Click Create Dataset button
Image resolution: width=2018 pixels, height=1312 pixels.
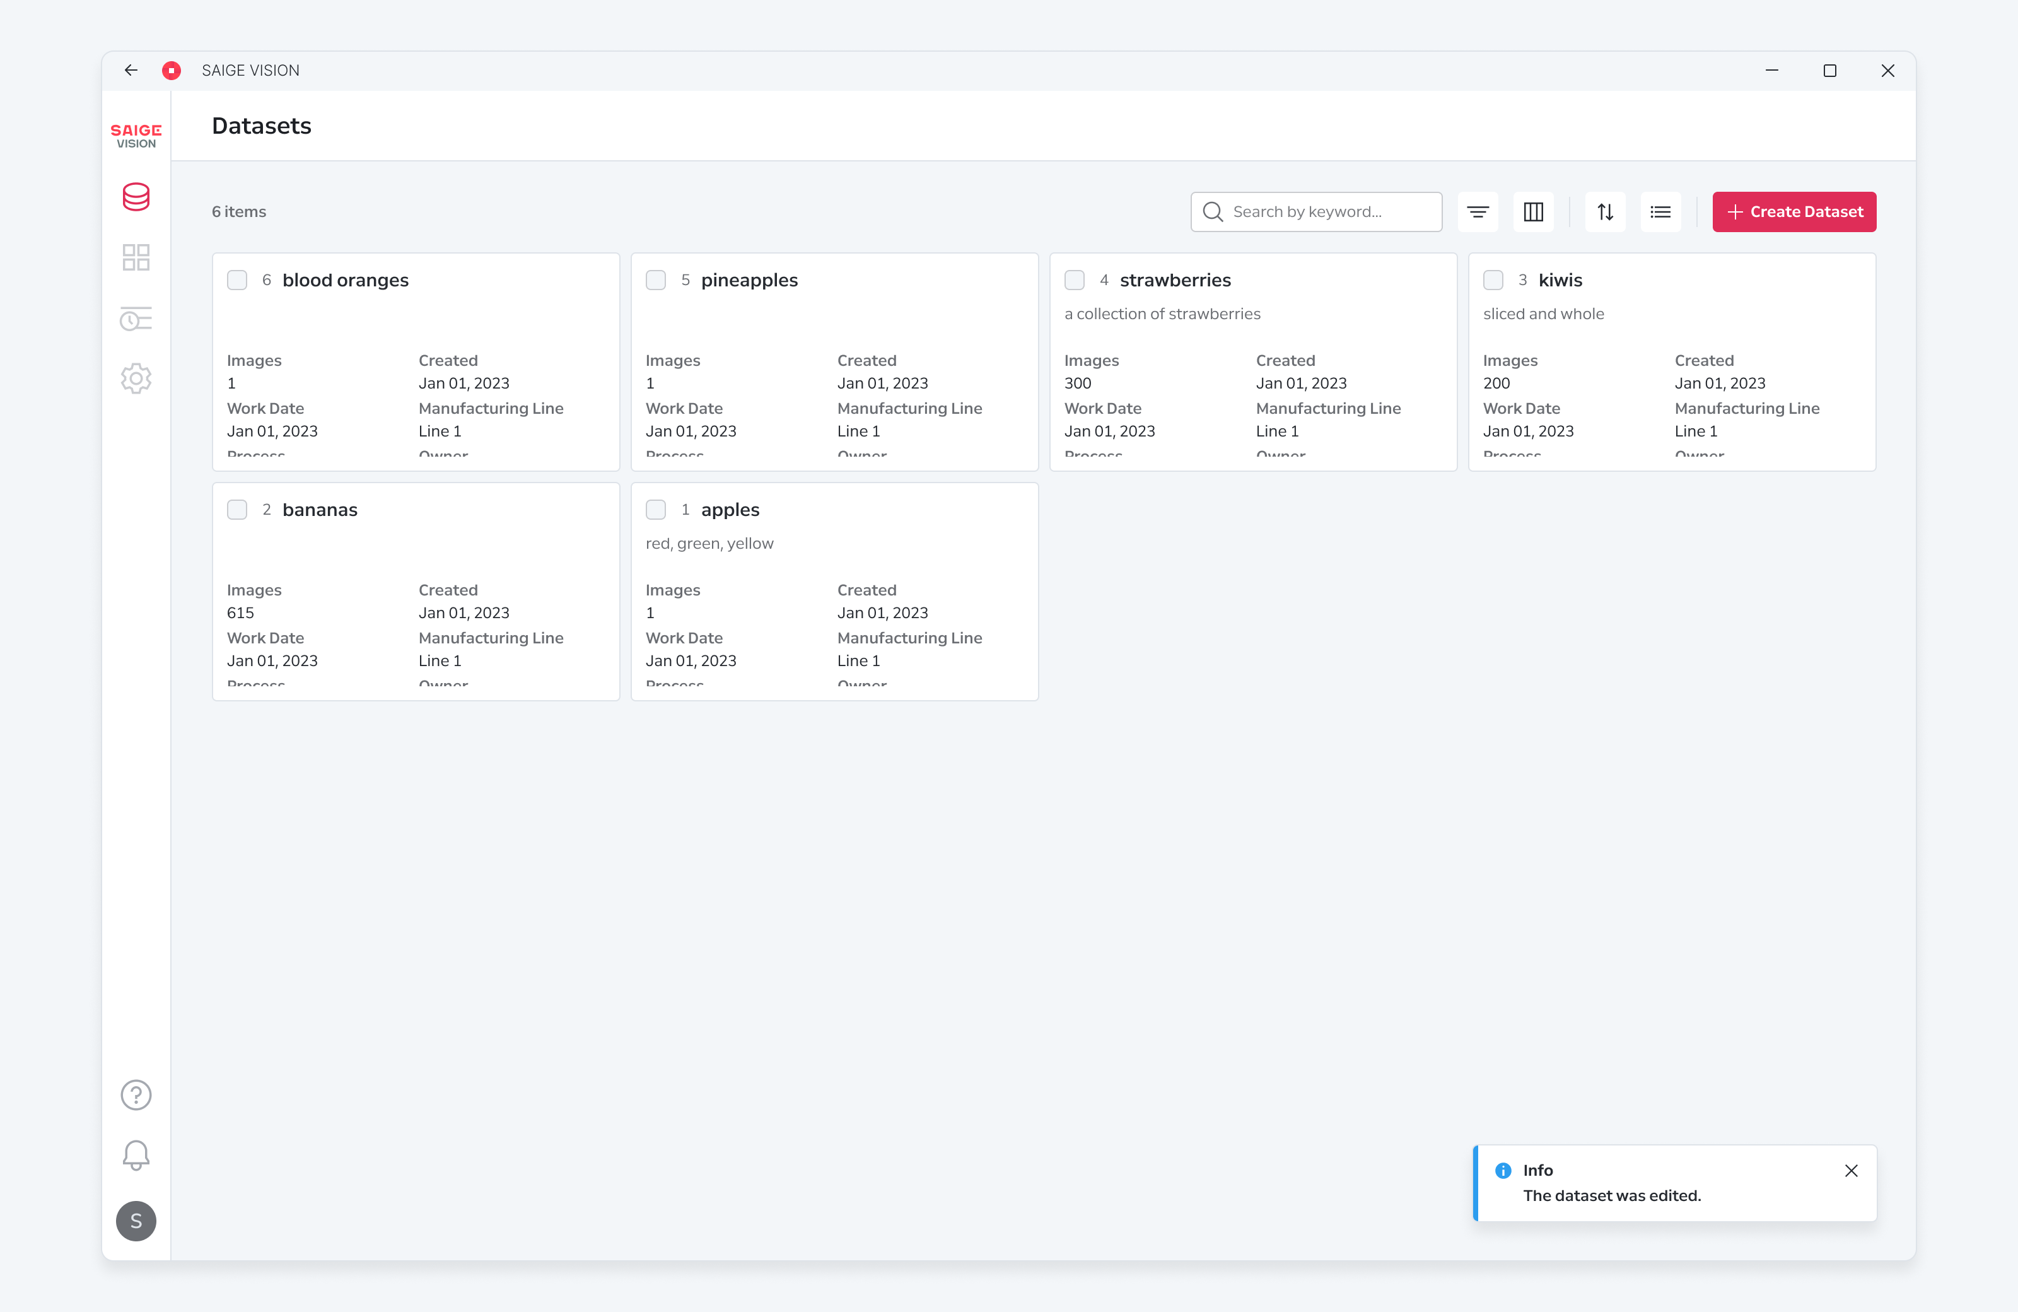point(1794,212)
